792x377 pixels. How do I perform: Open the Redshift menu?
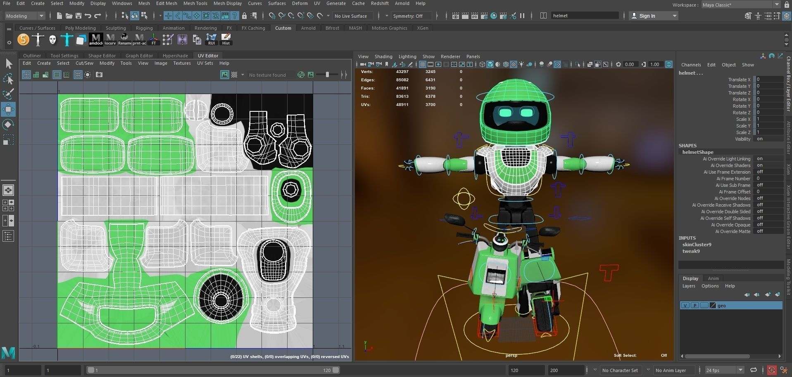coord(379,3)
